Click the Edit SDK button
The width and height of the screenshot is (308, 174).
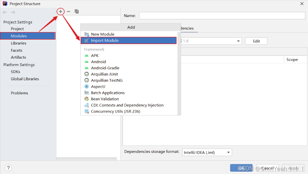pyautogui.click(x=256, y=41)
